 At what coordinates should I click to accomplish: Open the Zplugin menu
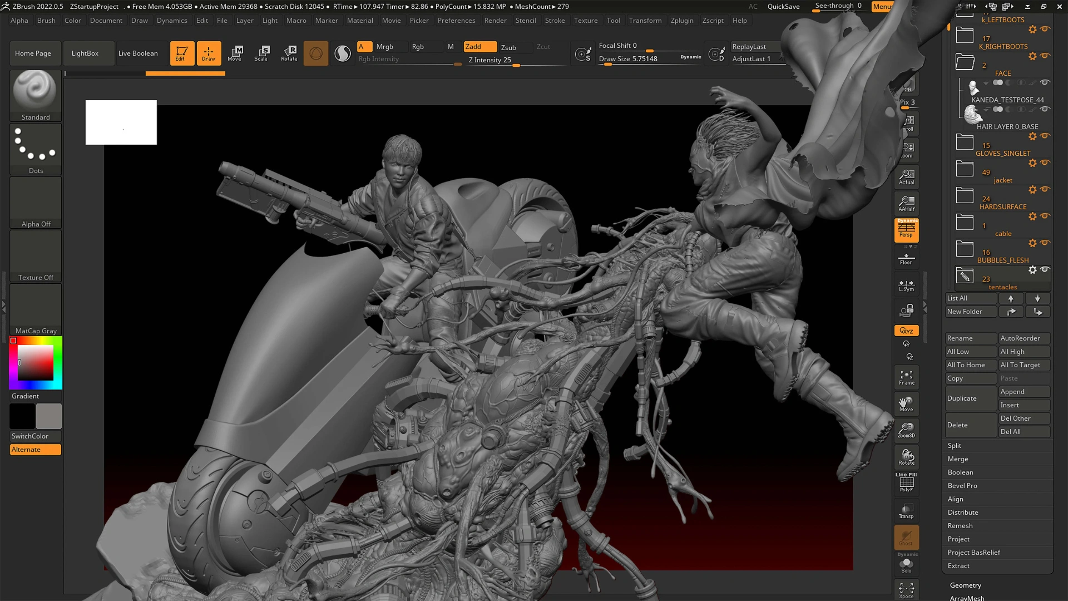pos(682,21)
